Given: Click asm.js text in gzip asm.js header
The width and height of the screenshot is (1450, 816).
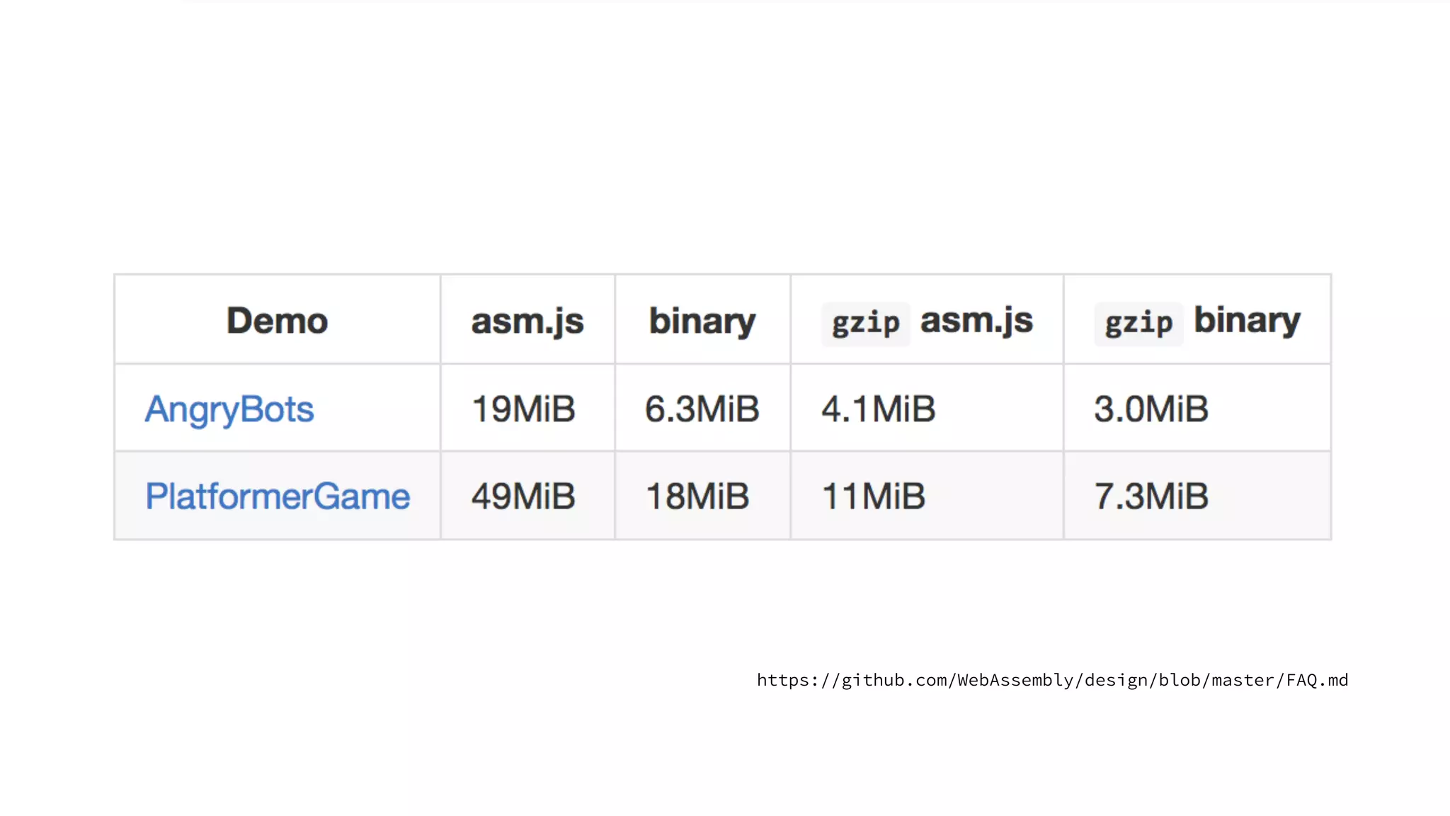Looking at the screenshot, I should [x=976, y=321].
